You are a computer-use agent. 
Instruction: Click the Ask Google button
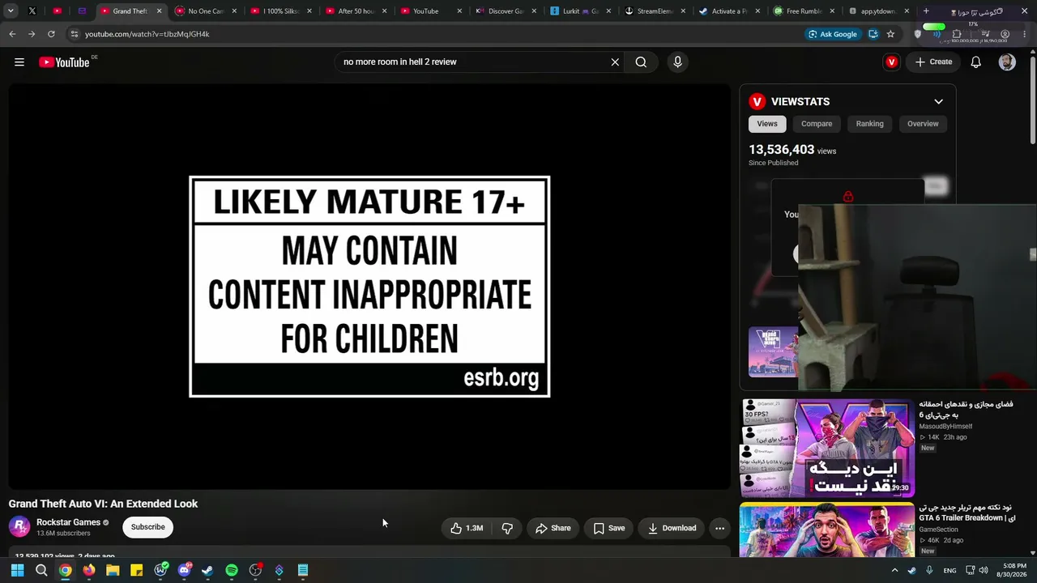click(x=832, y=34)
